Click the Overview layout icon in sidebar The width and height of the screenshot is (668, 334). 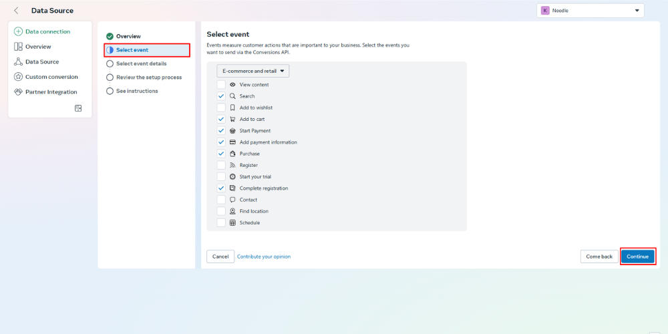(18, 47)
